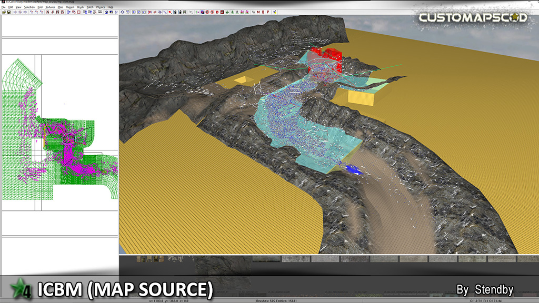
Task: Click the Save floppy disk icon
Action: [x=9, y=12]
